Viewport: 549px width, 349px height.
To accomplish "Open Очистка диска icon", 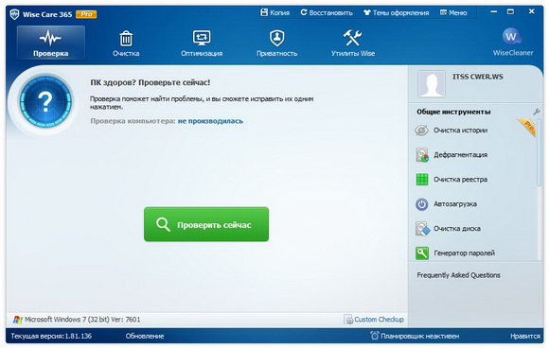I will pos(422,229).
